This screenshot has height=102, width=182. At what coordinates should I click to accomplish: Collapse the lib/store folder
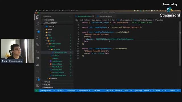tap(57, 50)
